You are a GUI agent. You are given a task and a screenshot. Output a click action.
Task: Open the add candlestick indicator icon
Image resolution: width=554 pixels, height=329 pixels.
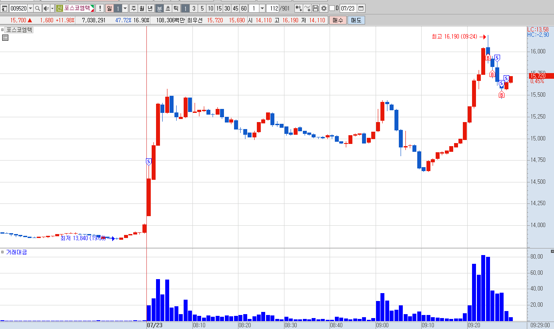299,8
